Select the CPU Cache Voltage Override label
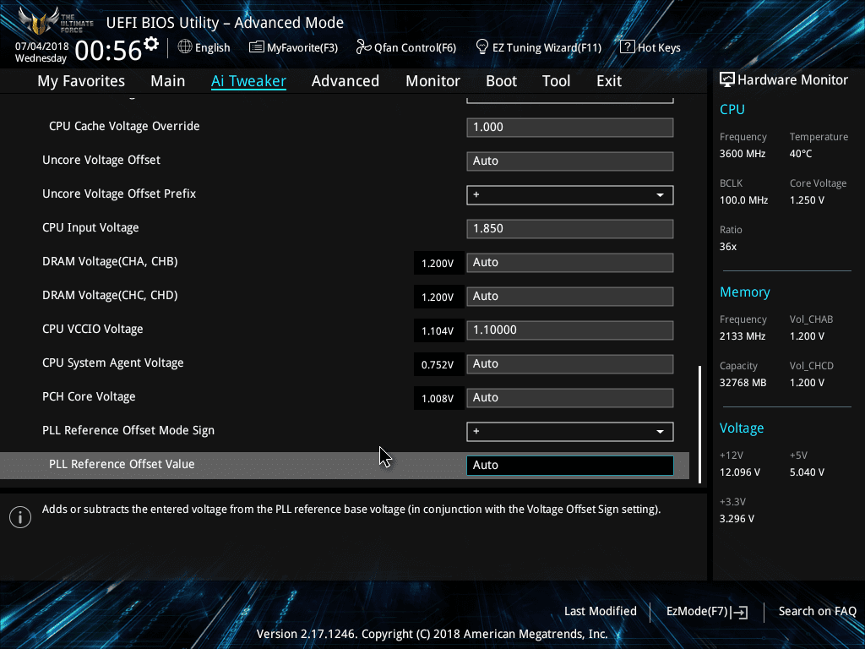The width and height of the screenshot is (865, 649). (x=124, y=127)
